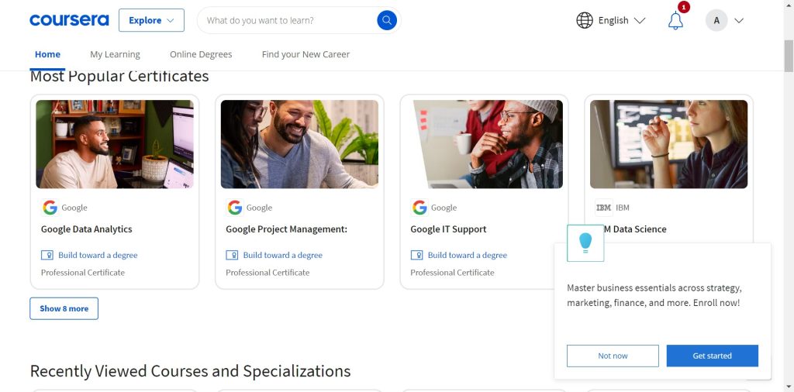Click the globe language icon
The image size is (794, 392).
click(x=585, y=20)
